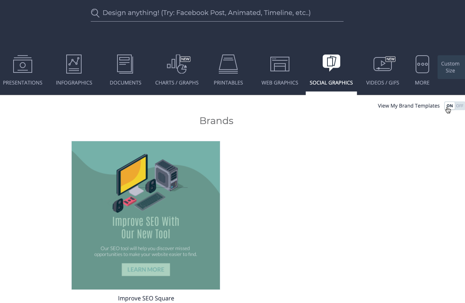Open the Documents tab label
This screenshot has height=303, width=465.
pyautogui.click(x=125, y=83)
